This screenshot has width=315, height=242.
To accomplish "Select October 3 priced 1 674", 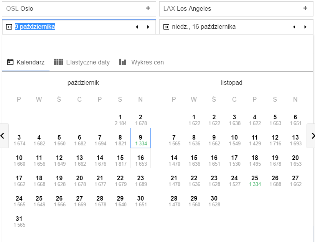I will pos(19,140).
